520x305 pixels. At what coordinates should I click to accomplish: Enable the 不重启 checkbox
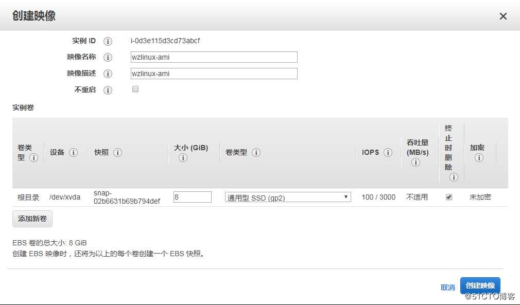coord(135,89)
